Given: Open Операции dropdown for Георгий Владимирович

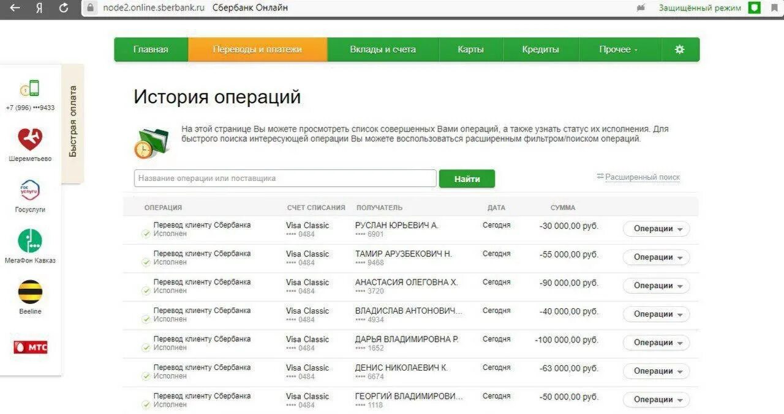Looking at the screenshot, I should 657,399.
